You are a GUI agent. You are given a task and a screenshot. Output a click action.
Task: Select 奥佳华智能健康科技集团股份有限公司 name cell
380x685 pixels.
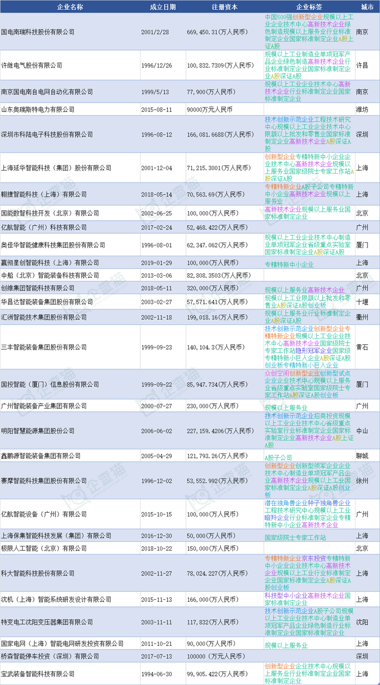[53, 245]
